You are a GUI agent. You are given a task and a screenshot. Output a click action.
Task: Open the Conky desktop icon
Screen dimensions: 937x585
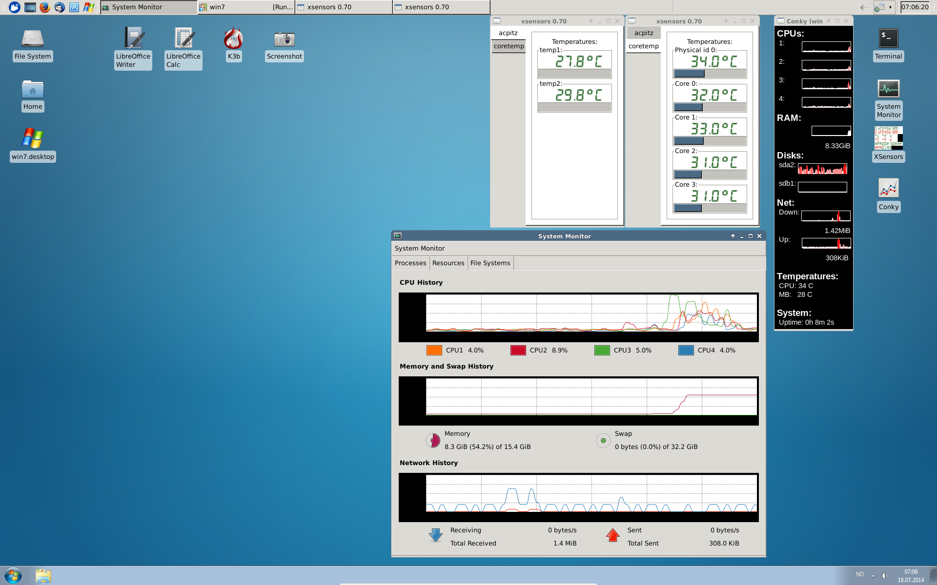[888, 189]
